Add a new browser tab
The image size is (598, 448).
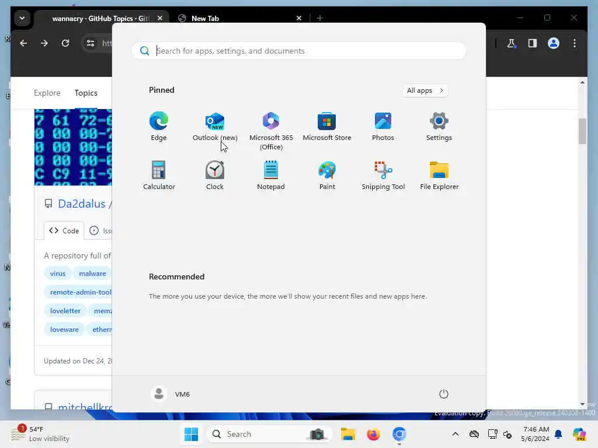tap(320, 18)
